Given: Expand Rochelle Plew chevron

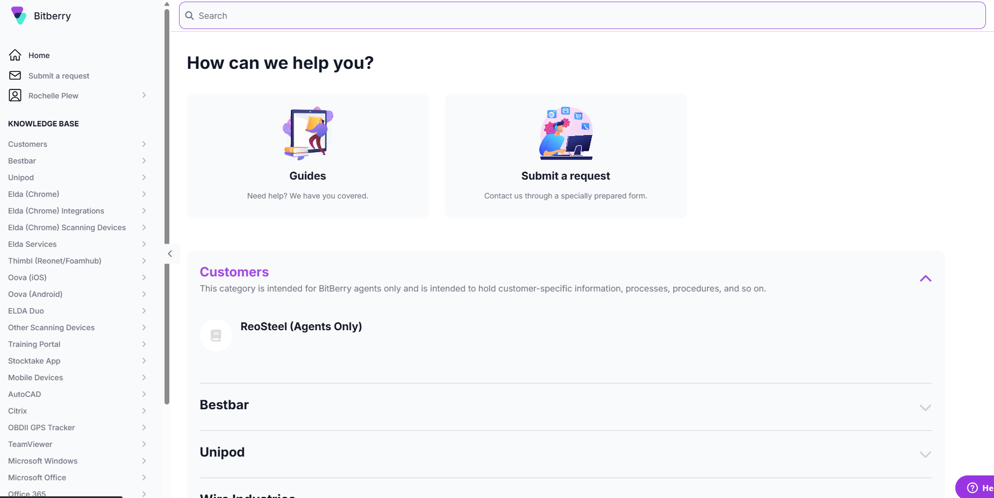Looking at the screenshot, I should click(x=144, y=95).
